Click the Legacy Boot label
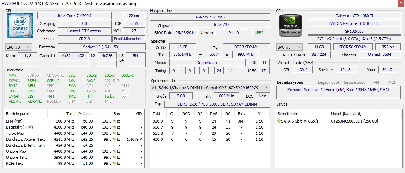Screen dimensions: 405x173 tap(329, 82)
